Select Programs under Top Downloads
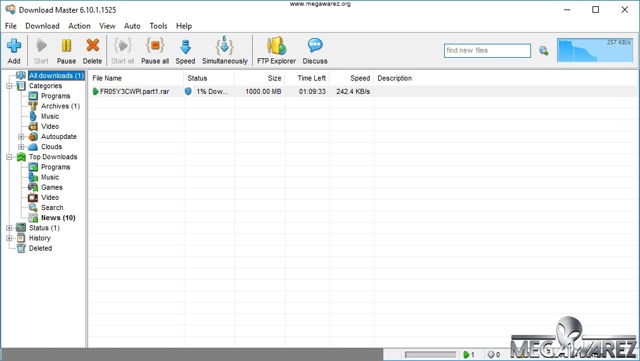This screenshot has height=361, width=640. pos(56,167)
